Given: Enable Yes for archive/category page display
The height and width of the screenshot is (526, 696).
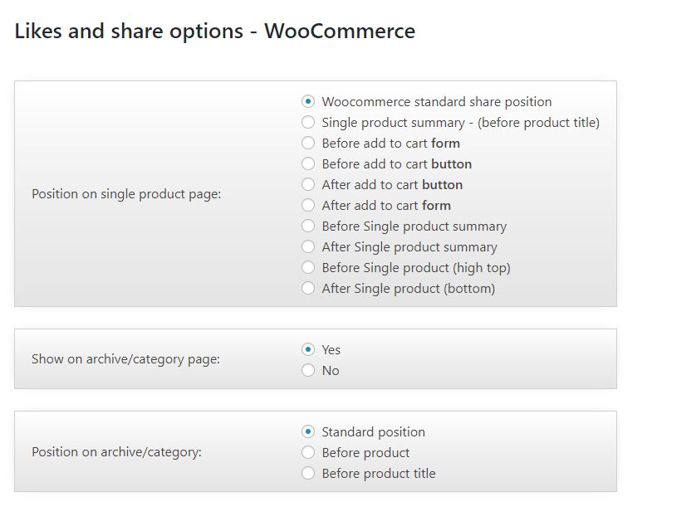Looking at the screenshot, I should pyautogui.click(x=308, y=350).
